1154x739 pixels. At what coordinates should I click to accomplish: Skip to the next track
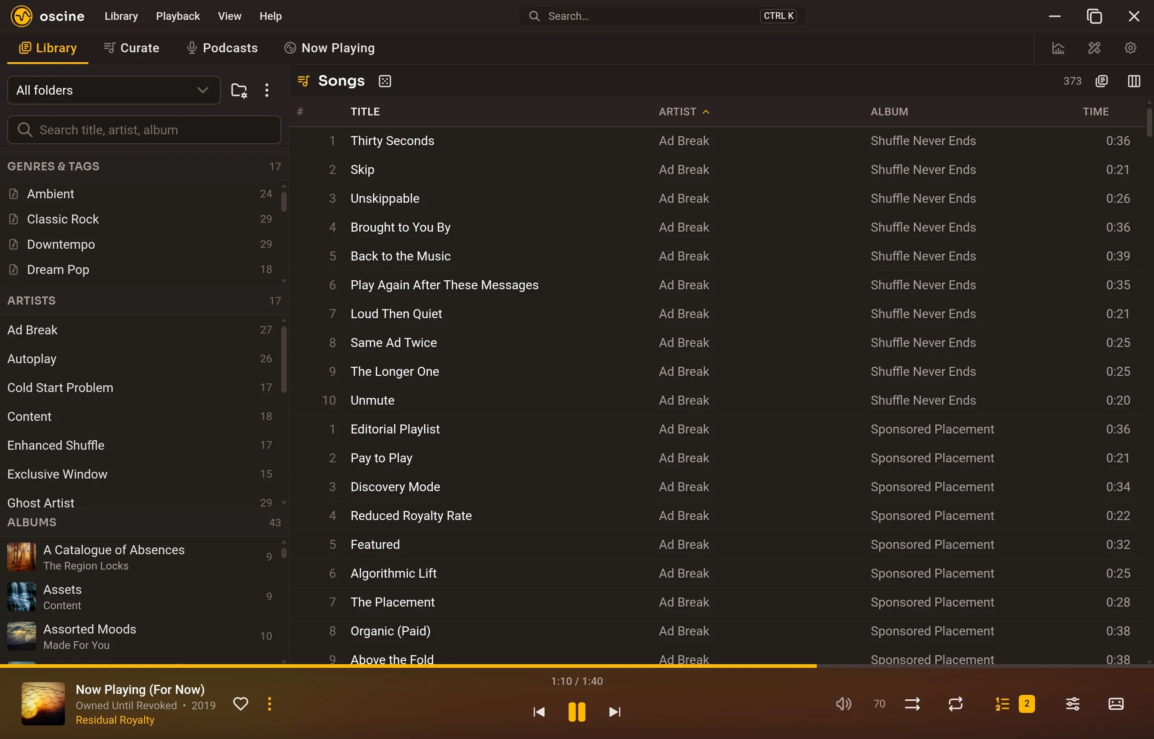[x=614, y=712]
